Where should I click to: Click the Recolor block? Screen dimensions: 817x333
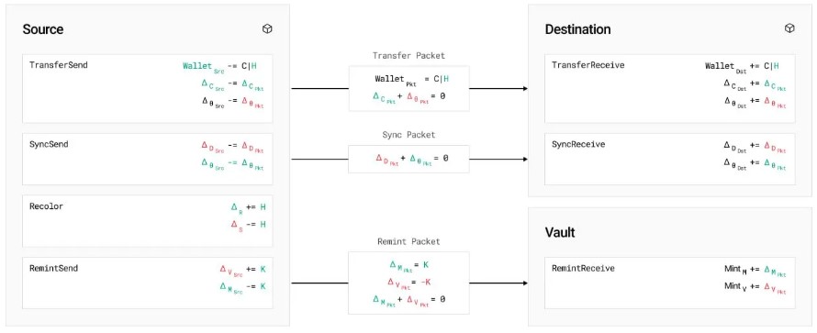tap(148, 220)
